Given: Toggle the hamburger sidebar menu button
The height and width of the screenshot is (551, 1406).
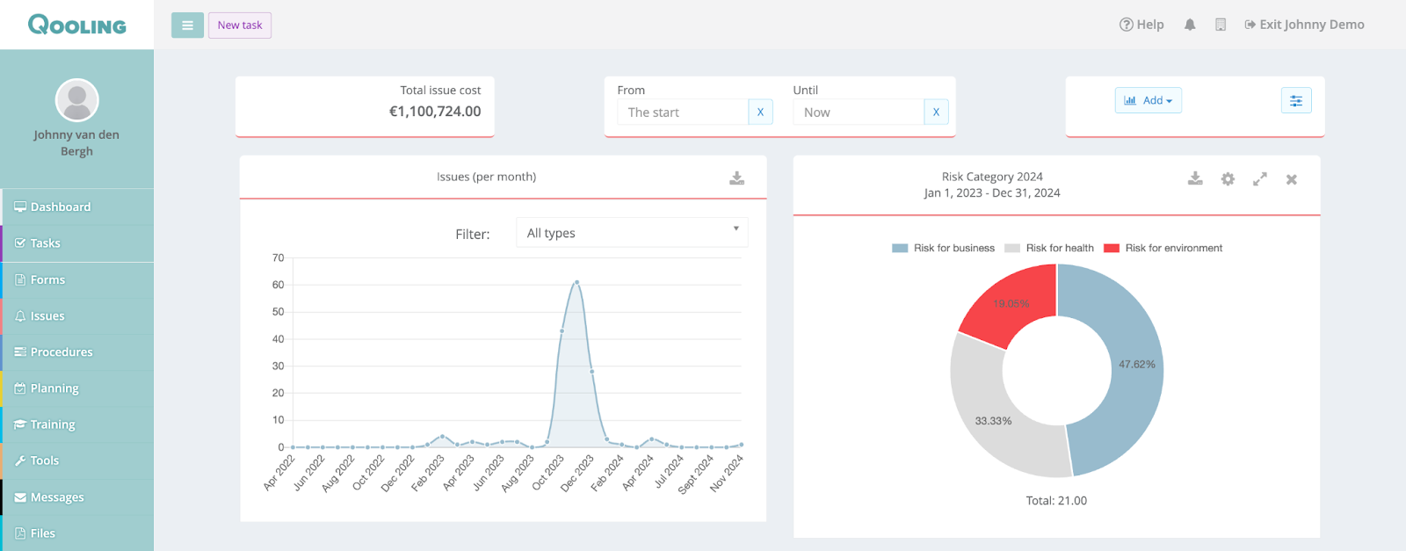Looking at the screenshot, I should pyautogui.click(x=187, y=25).
